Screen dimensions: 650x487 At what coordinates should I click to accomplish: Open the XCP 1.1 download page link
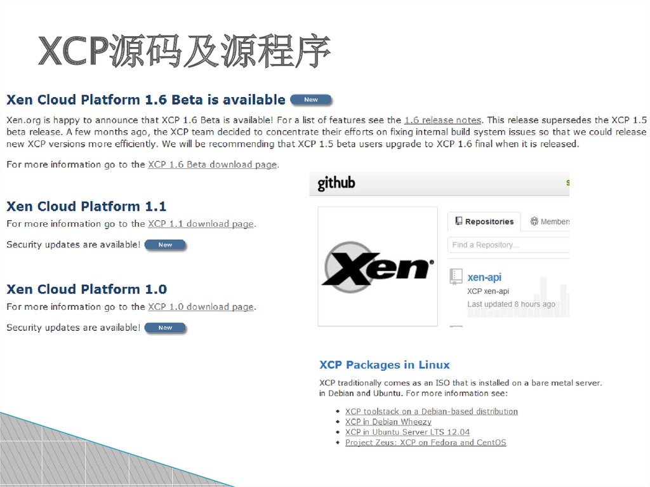pyautogui.click(x=201, y=224)
